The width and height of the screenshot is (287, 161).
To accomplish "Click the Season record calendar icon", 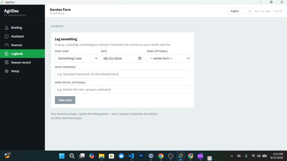I will (x=7, y=62).
